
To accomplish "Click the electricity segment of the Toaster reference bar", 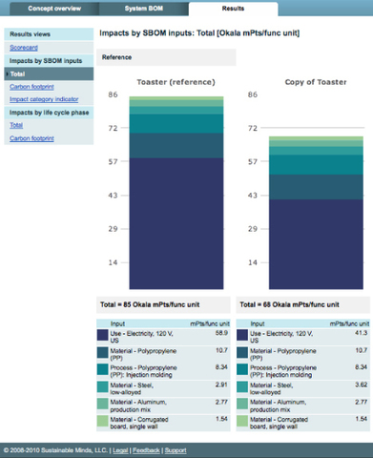I will tap(176, 223).
